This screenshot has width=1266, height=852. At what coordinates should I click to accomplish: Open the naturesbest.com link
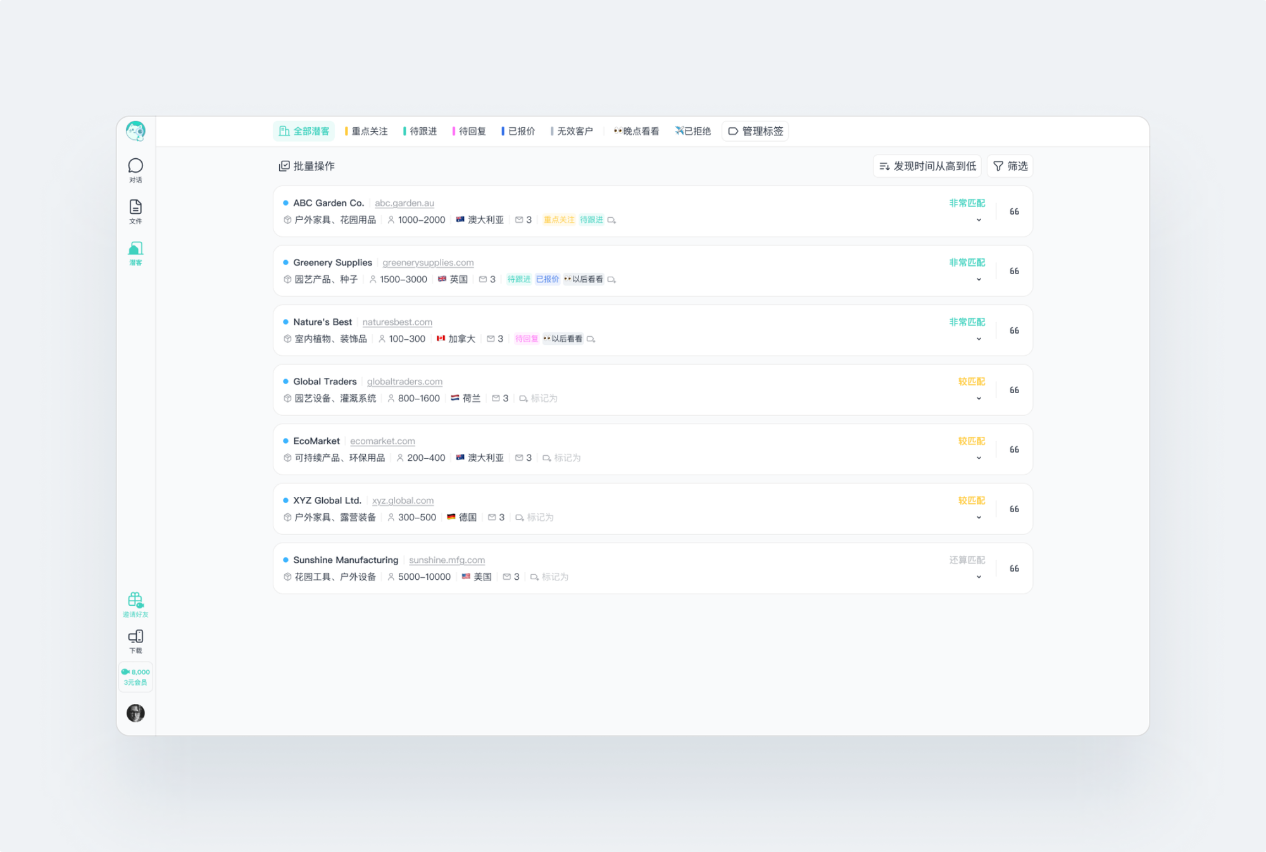(x=398, y=322)
